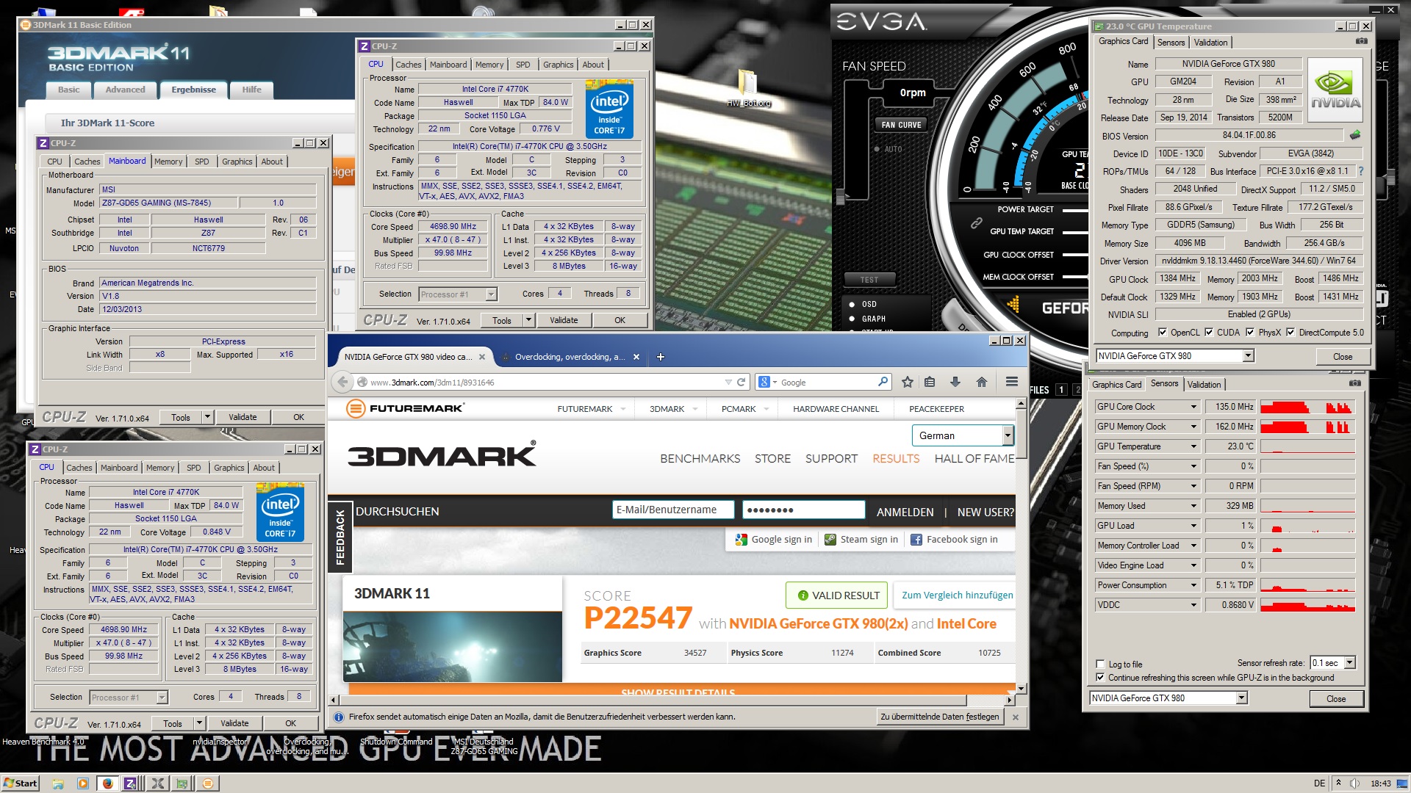Open Windows Explorer from the taskbar
The width and height of the screenshot is (1411, 793).
tap(57, 783)
